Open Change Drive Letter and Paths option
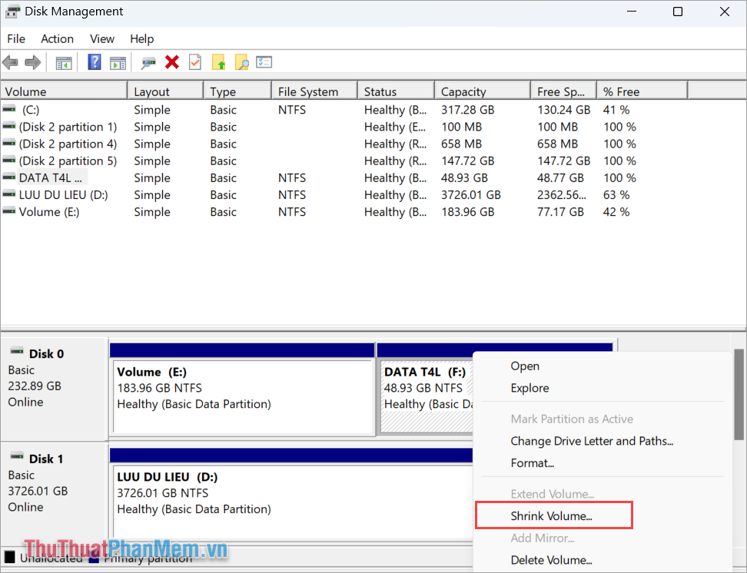The image size is (747, 573). (592, 441)
